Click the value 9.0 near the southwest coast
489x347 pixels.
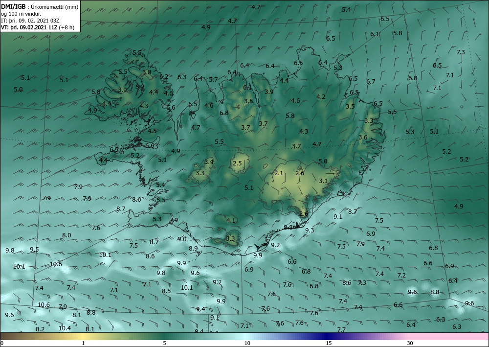point(182,239)
